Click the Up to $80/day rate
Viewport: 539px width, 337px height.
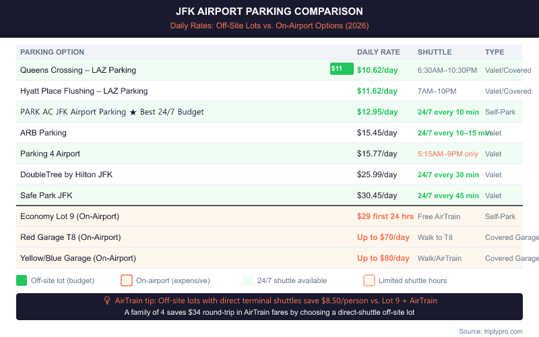click(383, 258)
